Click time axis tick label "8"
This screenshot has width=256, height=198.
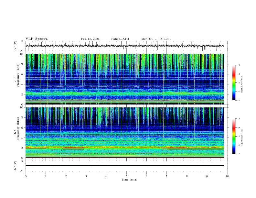click(x=187, y=176)
